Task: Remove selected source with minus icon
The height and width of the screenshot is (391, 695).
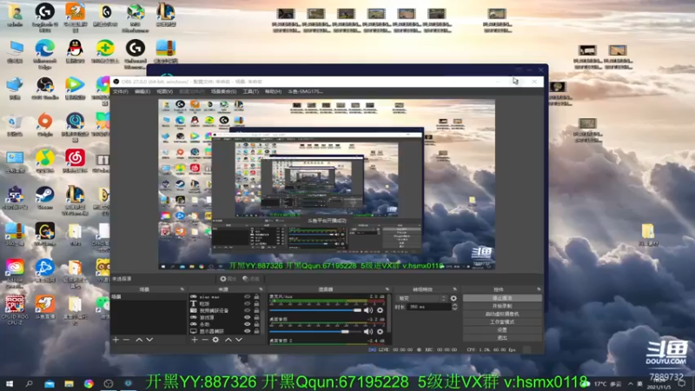Action: pyautogui.click(x=205, y=340)
